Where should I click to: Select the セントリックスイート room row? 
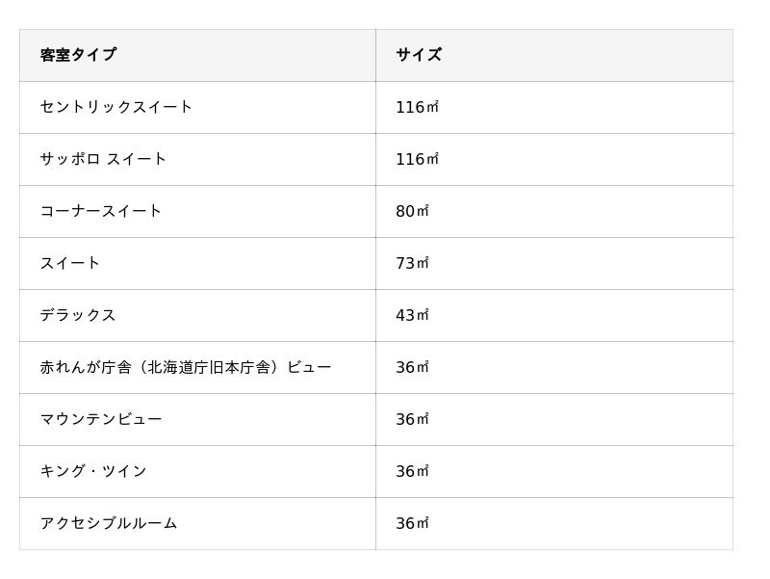[376, 107]
